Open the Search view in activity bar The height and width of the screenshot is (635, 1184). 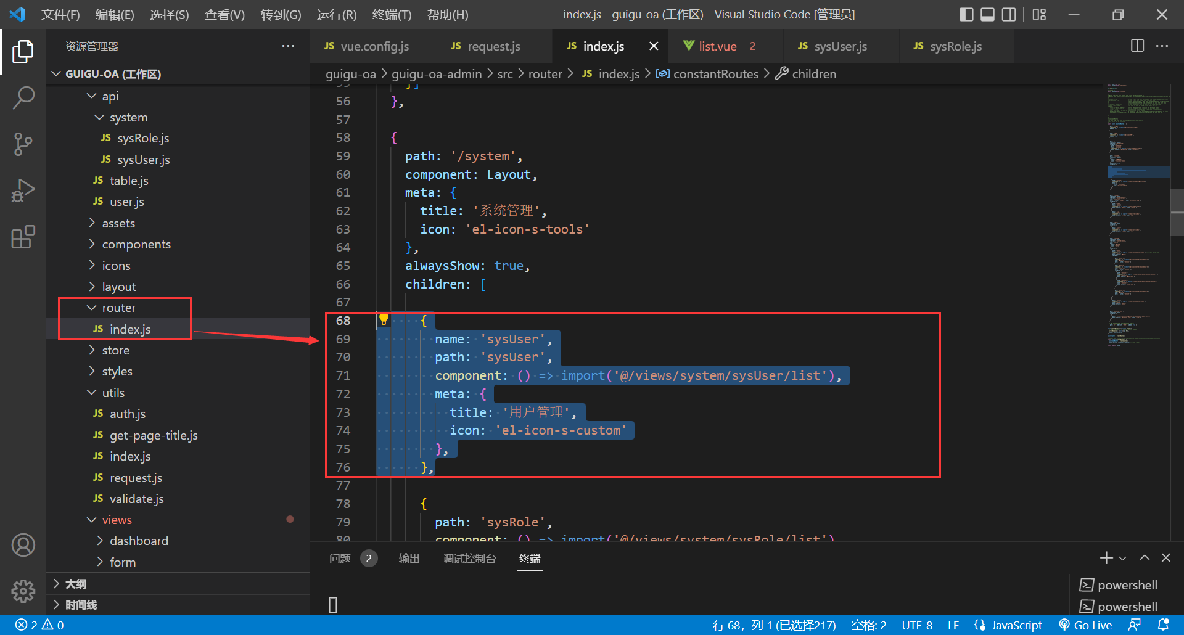click(23, 97)
